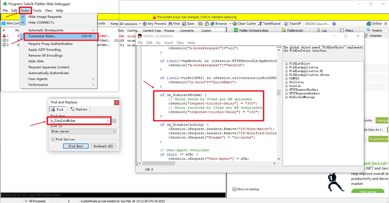Viewport: 389px width, 203px height.
Task: Open the Find what dropdown arrow
Action: coord(108,121)
